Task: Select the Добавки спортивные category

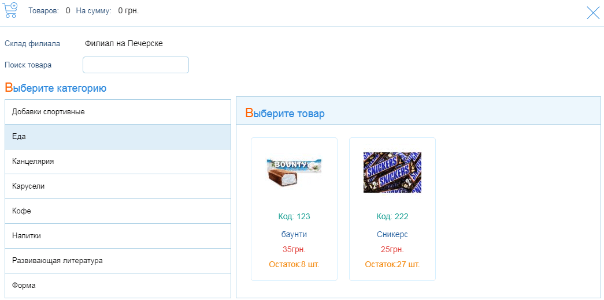Action: [x=118, y=112]
